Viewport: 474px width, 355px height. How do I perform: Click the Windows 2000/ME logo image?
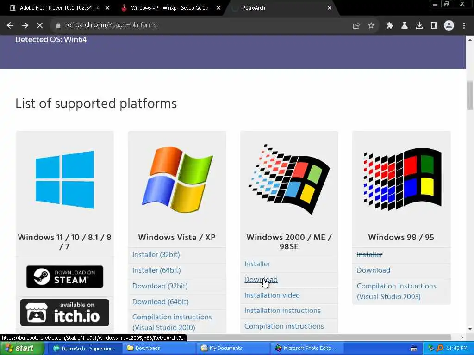289,180
